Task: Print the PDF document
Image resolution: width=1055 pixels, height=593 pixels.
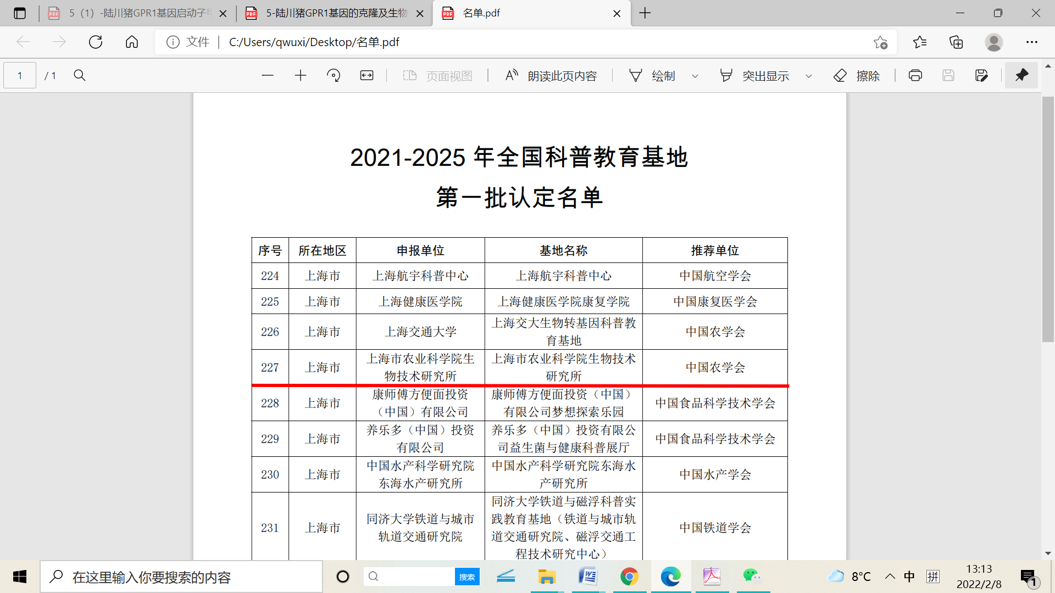Action: tap(915, 76)
